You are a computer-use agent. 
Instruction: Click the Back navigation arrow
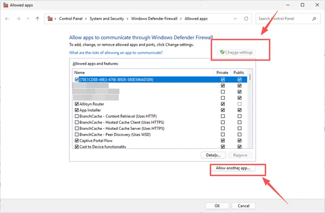pos(7,19)
